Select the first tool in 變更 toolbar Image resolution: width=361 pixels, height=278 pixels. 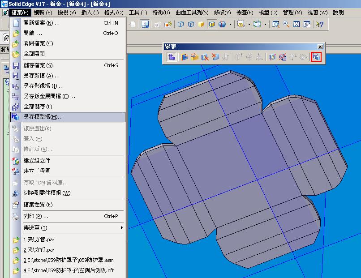(172, 57)
